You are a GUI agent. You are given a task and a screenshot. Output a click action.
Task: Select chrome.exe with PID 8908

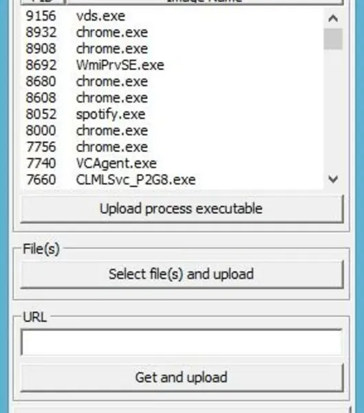click(x=172, y=49)
